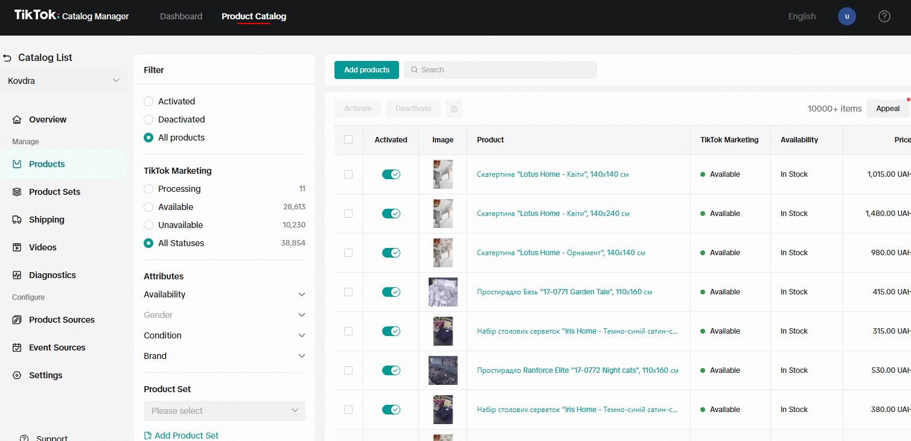Click the search magnifier icon
The height and width of the screenshot is (441, 911).
click(x=415, y=70)
